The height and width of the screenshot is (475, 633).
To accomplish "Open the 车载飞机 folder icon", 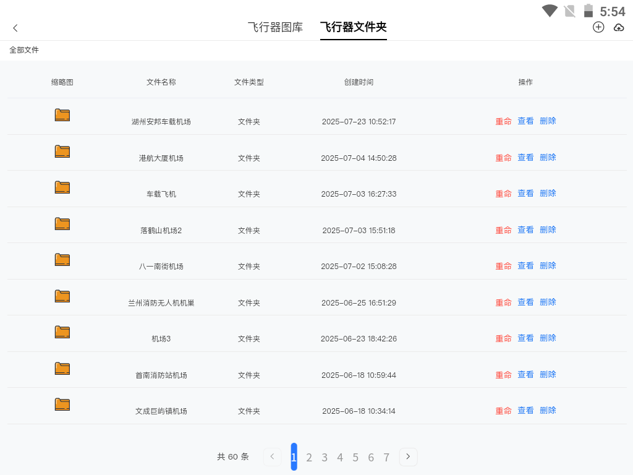I will tap(62, 187).
